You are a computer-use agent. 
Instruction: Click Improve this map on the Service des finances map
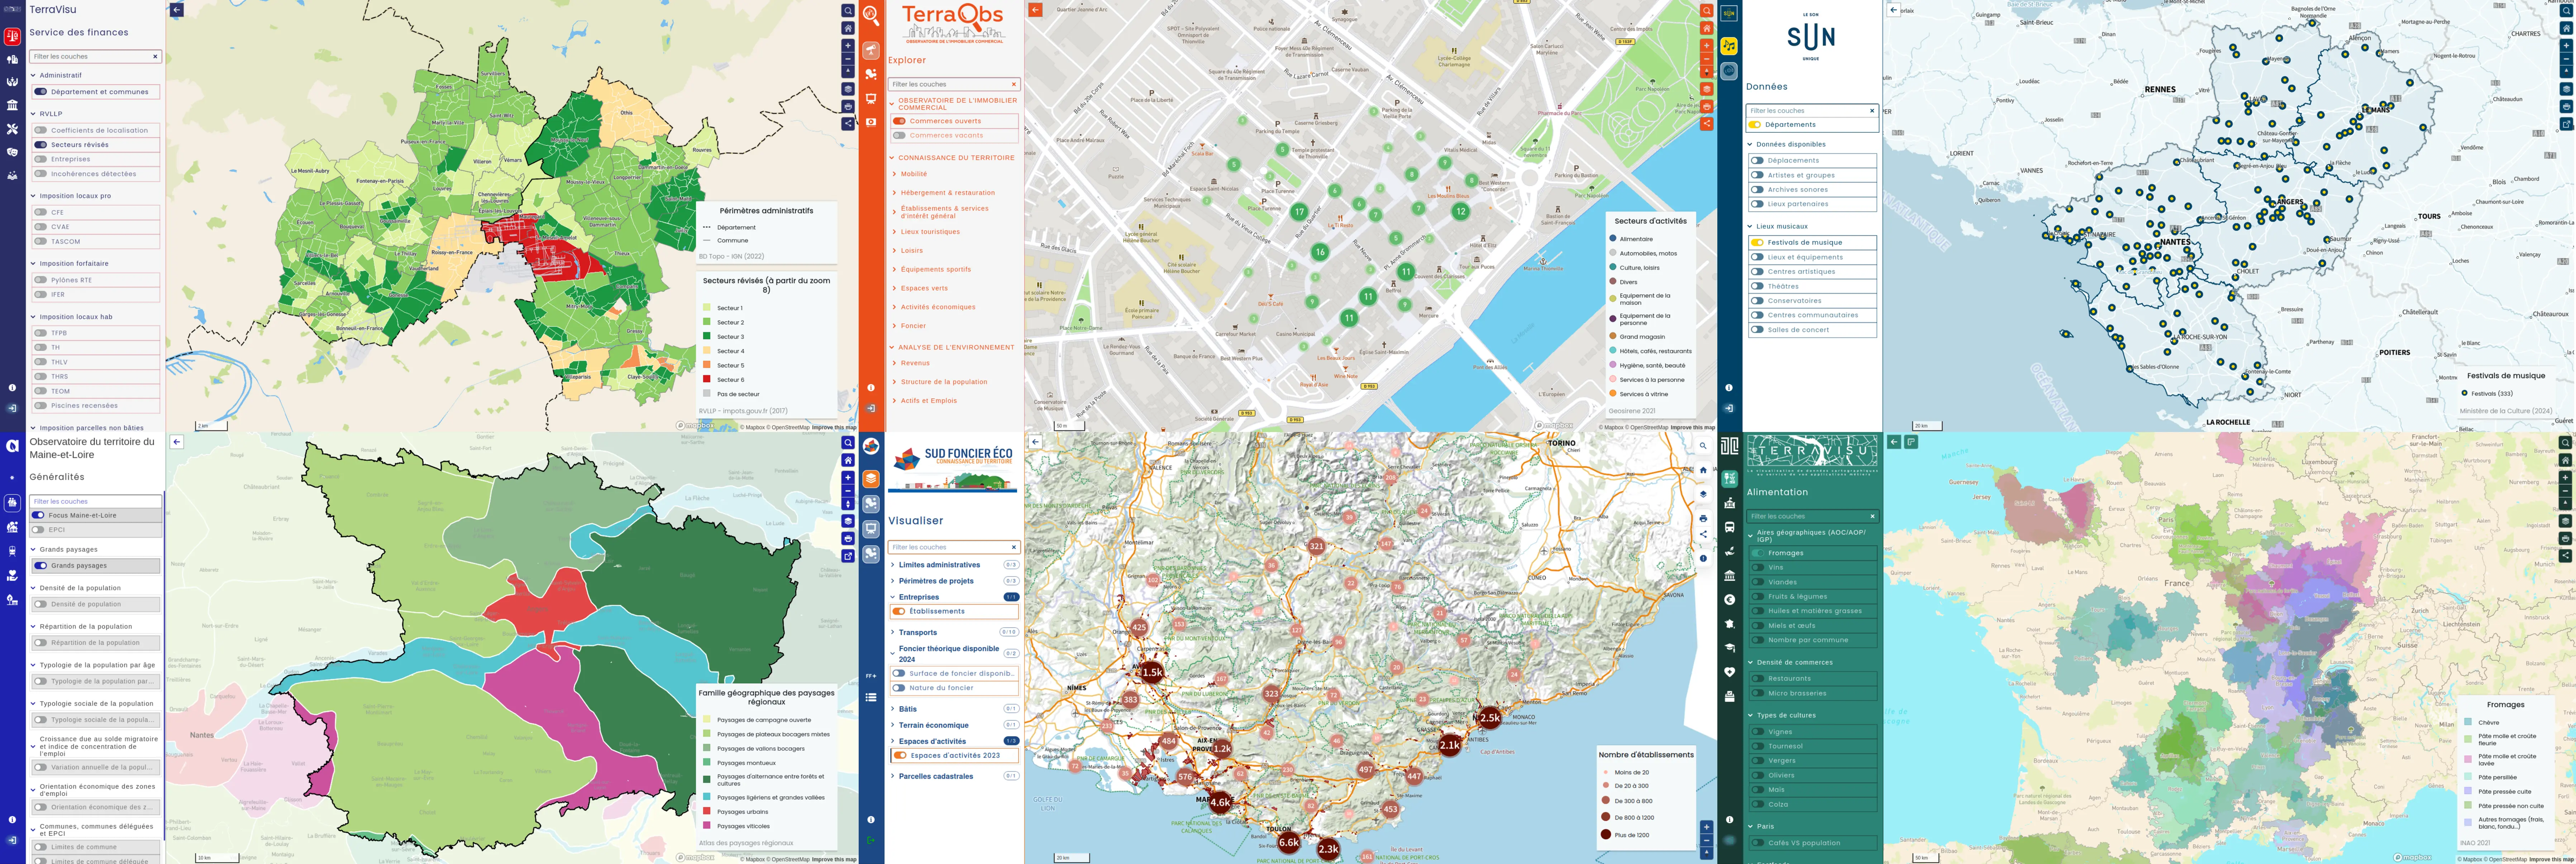[x=834, y=427]
